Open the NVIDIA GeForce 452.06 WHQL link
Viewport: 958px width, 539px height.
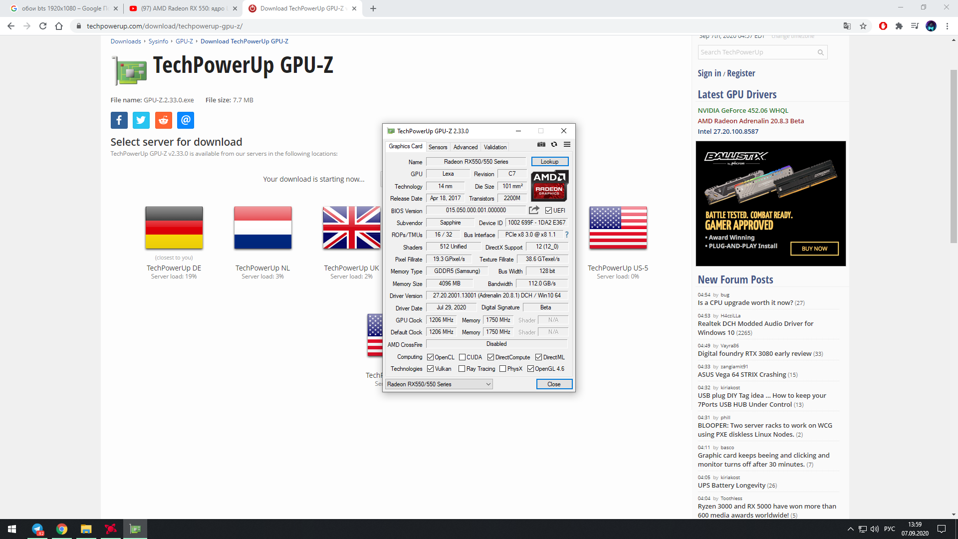pos(742,110)
